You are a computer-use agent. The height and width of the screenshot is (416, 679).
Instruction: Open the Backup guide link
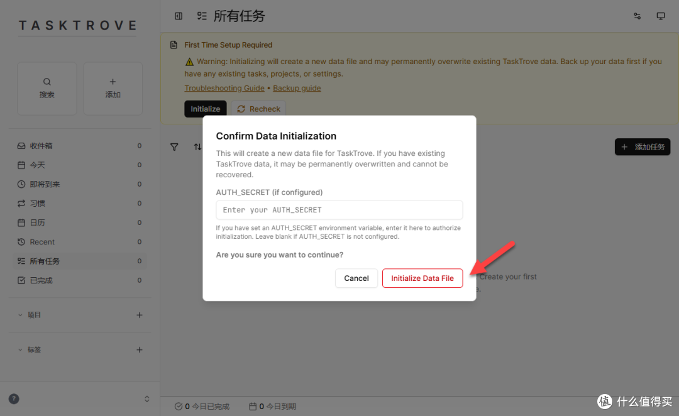tap(297, 88)
